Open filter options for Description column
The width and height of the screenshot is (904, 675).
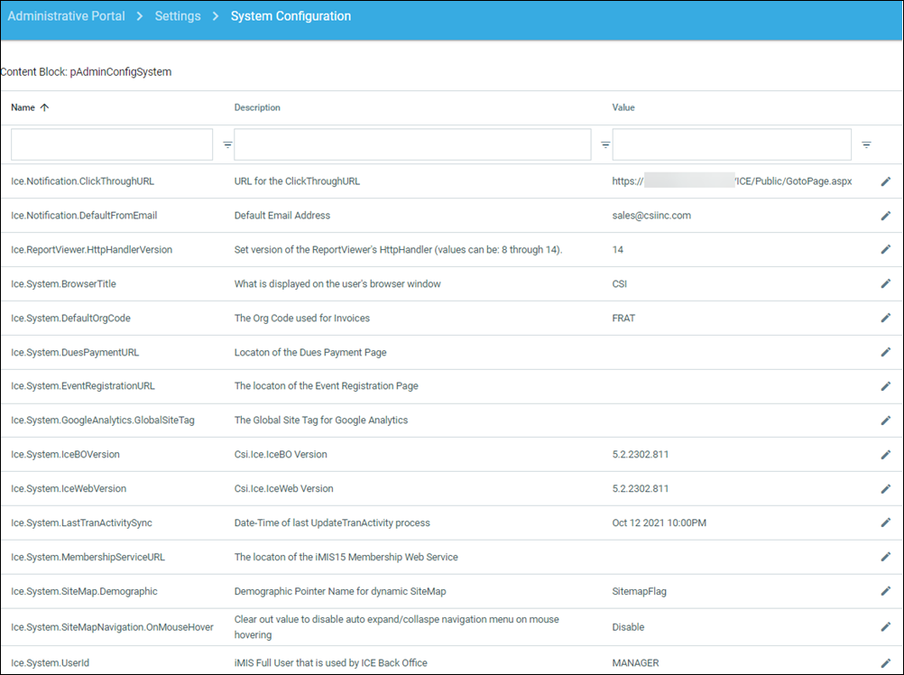click(x=605, y=144)
